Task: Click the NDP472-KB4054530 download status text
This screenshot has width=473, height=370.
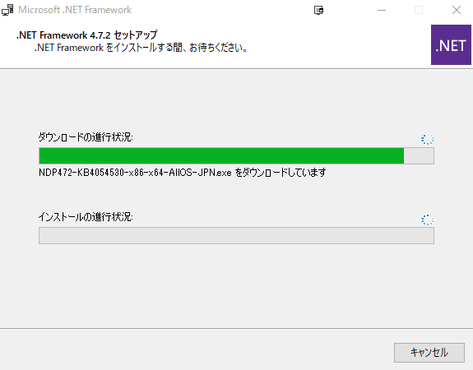Action: (183, 173)
